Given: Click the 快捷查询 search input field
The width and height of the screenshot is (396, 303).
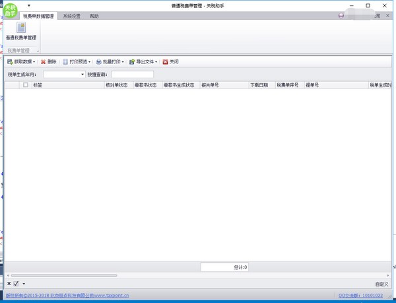Looking at the screenshot, I should click(132, 75).
